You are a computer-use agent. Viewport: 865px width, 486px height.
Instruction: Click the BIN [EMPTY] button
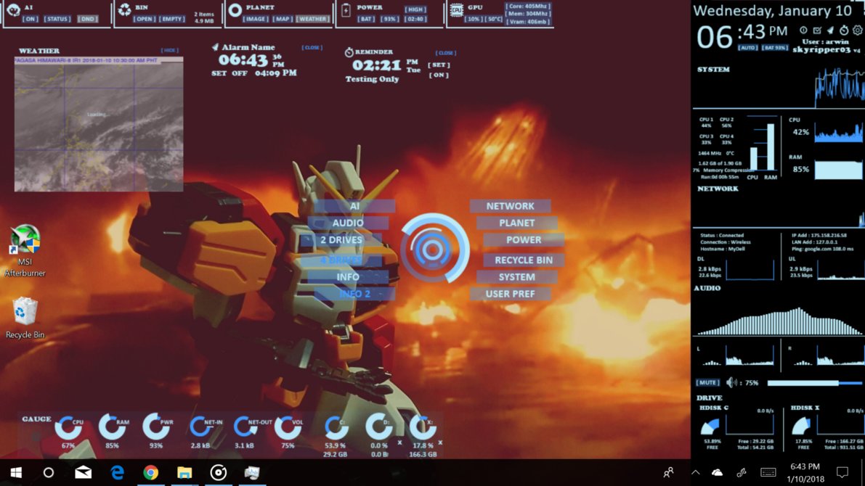click(x=172, y=19)
